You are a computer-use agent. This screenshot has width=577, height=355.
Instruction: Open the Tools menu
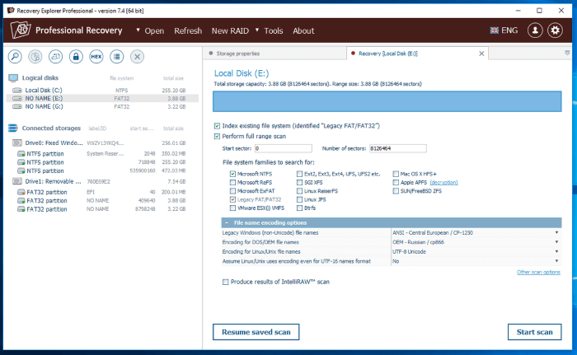[x=274, y=31]
